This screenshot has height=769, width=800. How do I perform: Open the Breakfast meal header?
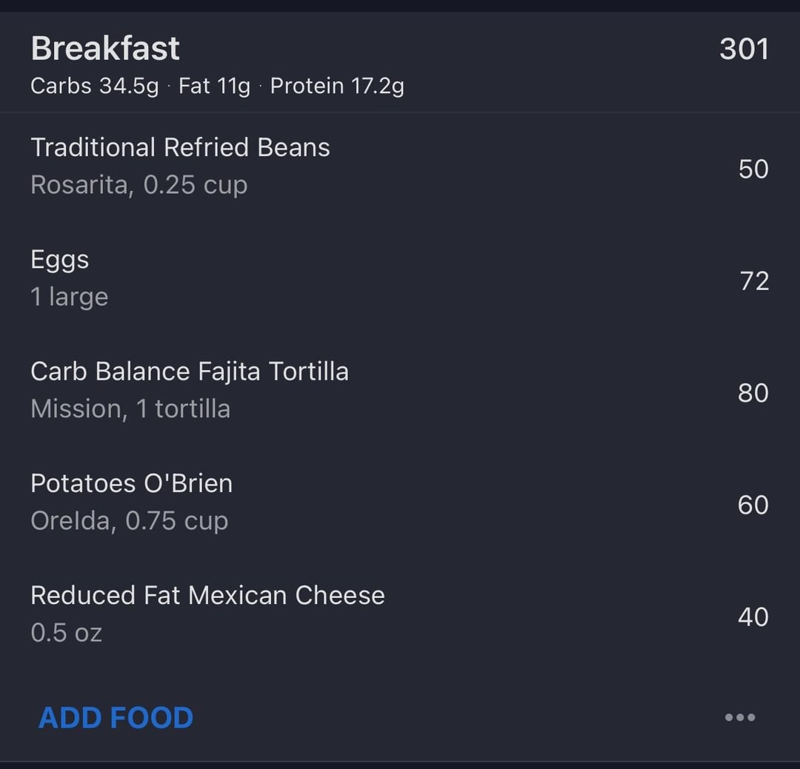(400, 62)
